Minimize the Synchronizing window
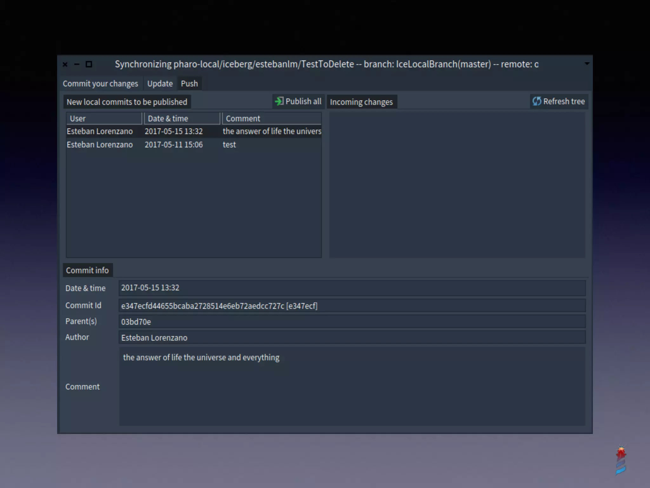The height and width of the screenshot is (488, 650). tap(77, 64)
